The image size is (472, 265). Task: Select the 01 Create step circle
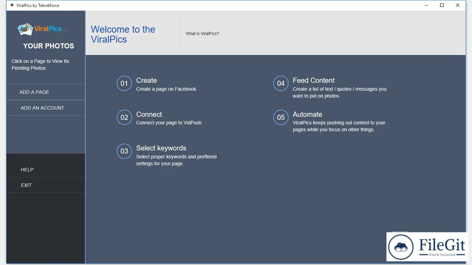click(x=124, y=84)
